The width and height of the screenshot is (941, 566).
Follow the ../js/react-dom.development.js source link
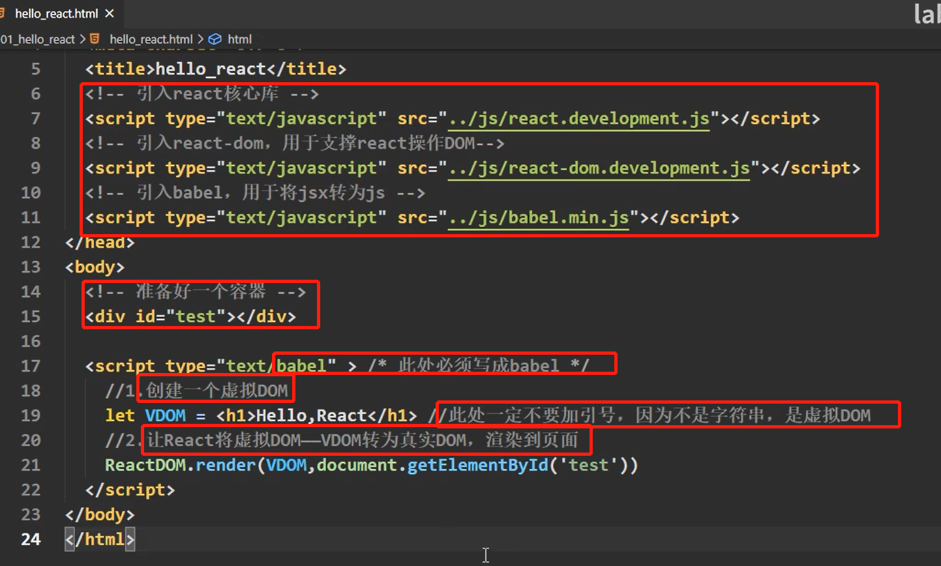(599, 168)
